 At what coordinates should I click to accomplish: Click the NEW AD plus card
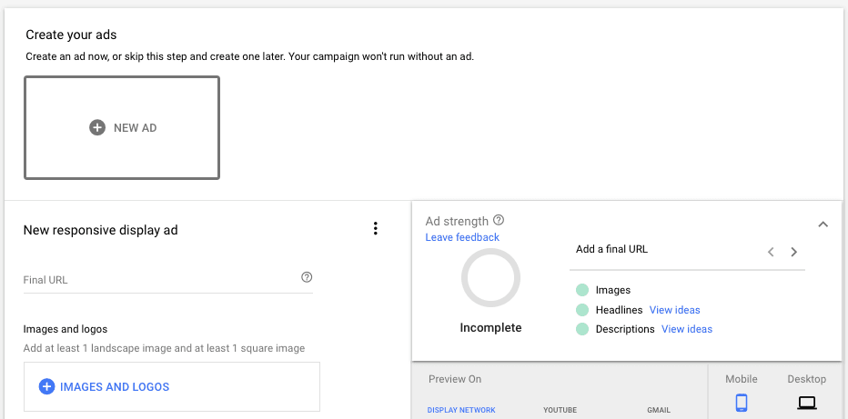coord(122,128)
